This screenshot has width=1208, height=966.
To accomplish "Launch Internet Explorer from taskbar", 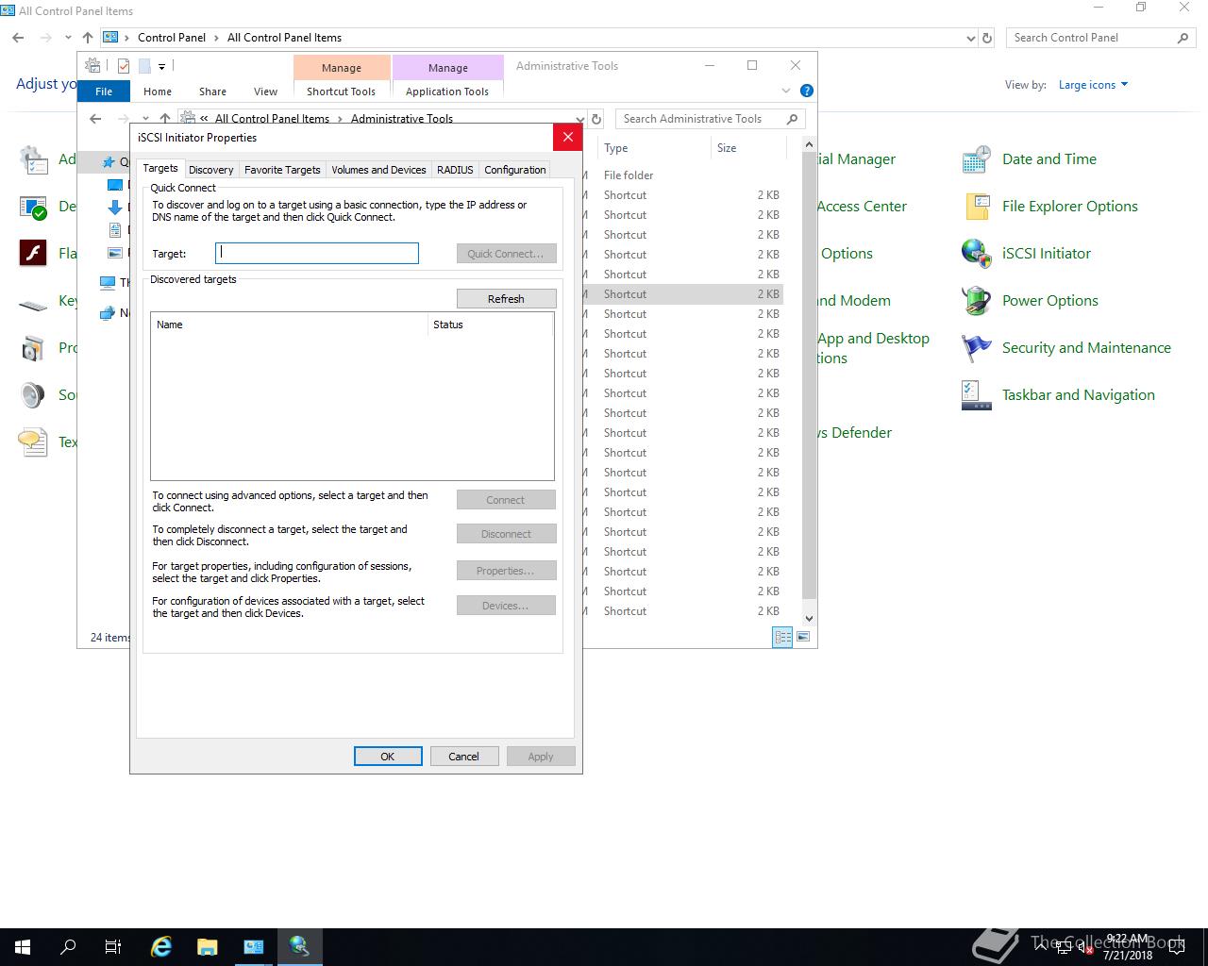I will pyautogui.click(x=161, y=947).
